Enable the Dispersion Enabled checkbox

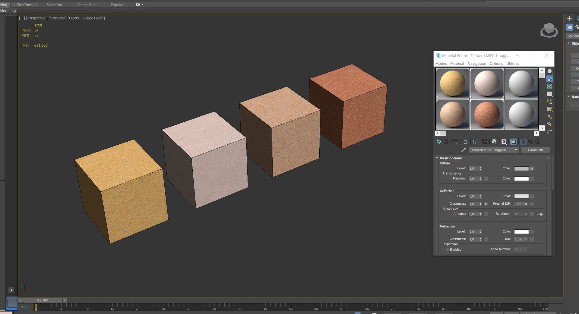(448, 250)
